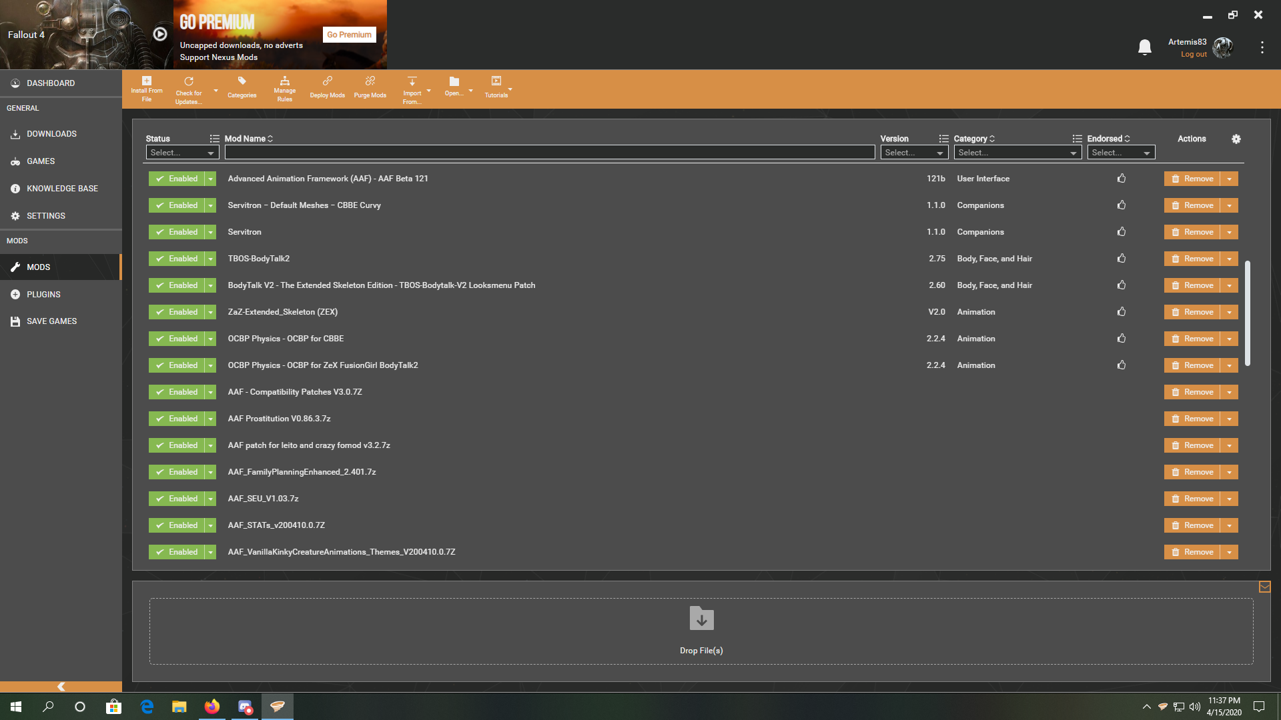Sort the list by Mod Name header
This screenshot has width=1281, height=720.
[x=248, y=139]
